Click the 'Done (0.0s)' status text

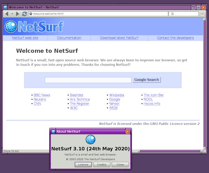pyautogui.click(x=11, y=151)
